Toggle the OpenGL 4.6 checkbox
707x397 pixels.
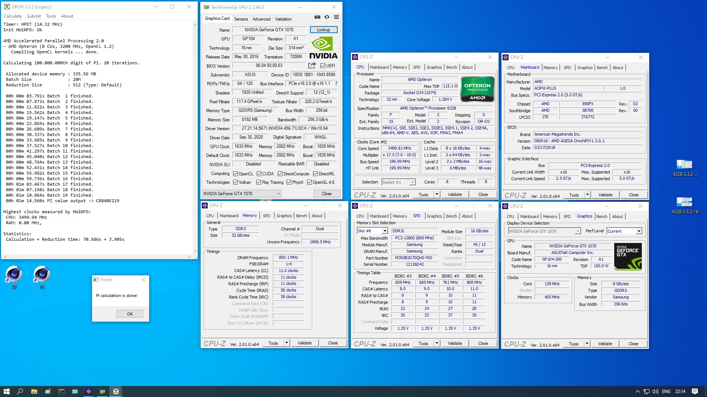(310, 182)
